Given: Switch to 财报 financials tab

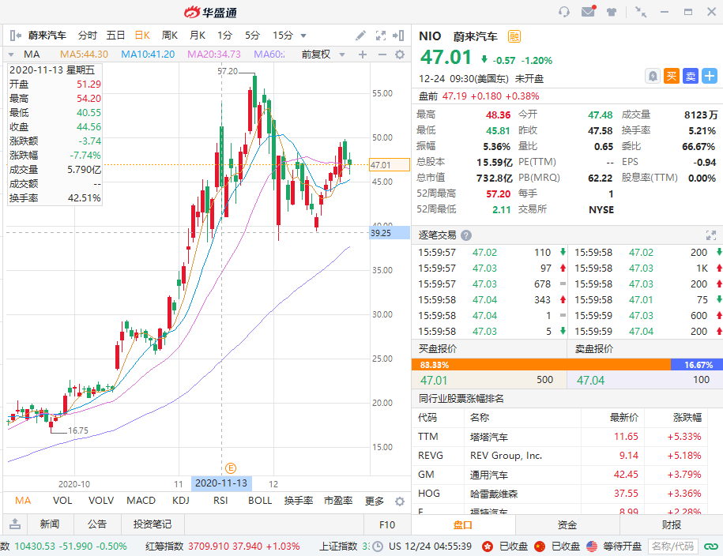Looking at the screenshot, I should pos(672,524).
